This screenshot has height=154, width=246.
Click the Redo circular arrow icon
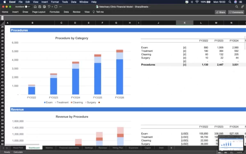point(56,7)
